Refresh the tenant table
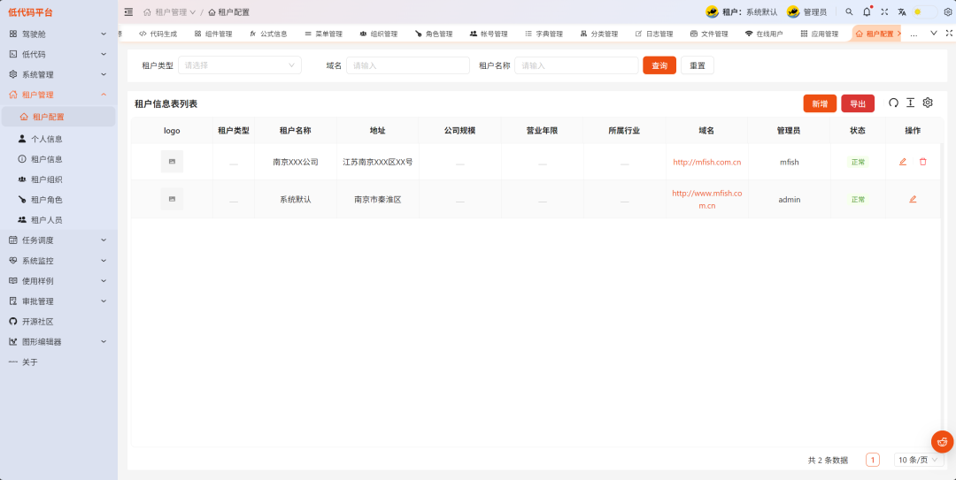The width and height of the screenshot is (956, 480). pyautogui.click(x=893, y=103)
